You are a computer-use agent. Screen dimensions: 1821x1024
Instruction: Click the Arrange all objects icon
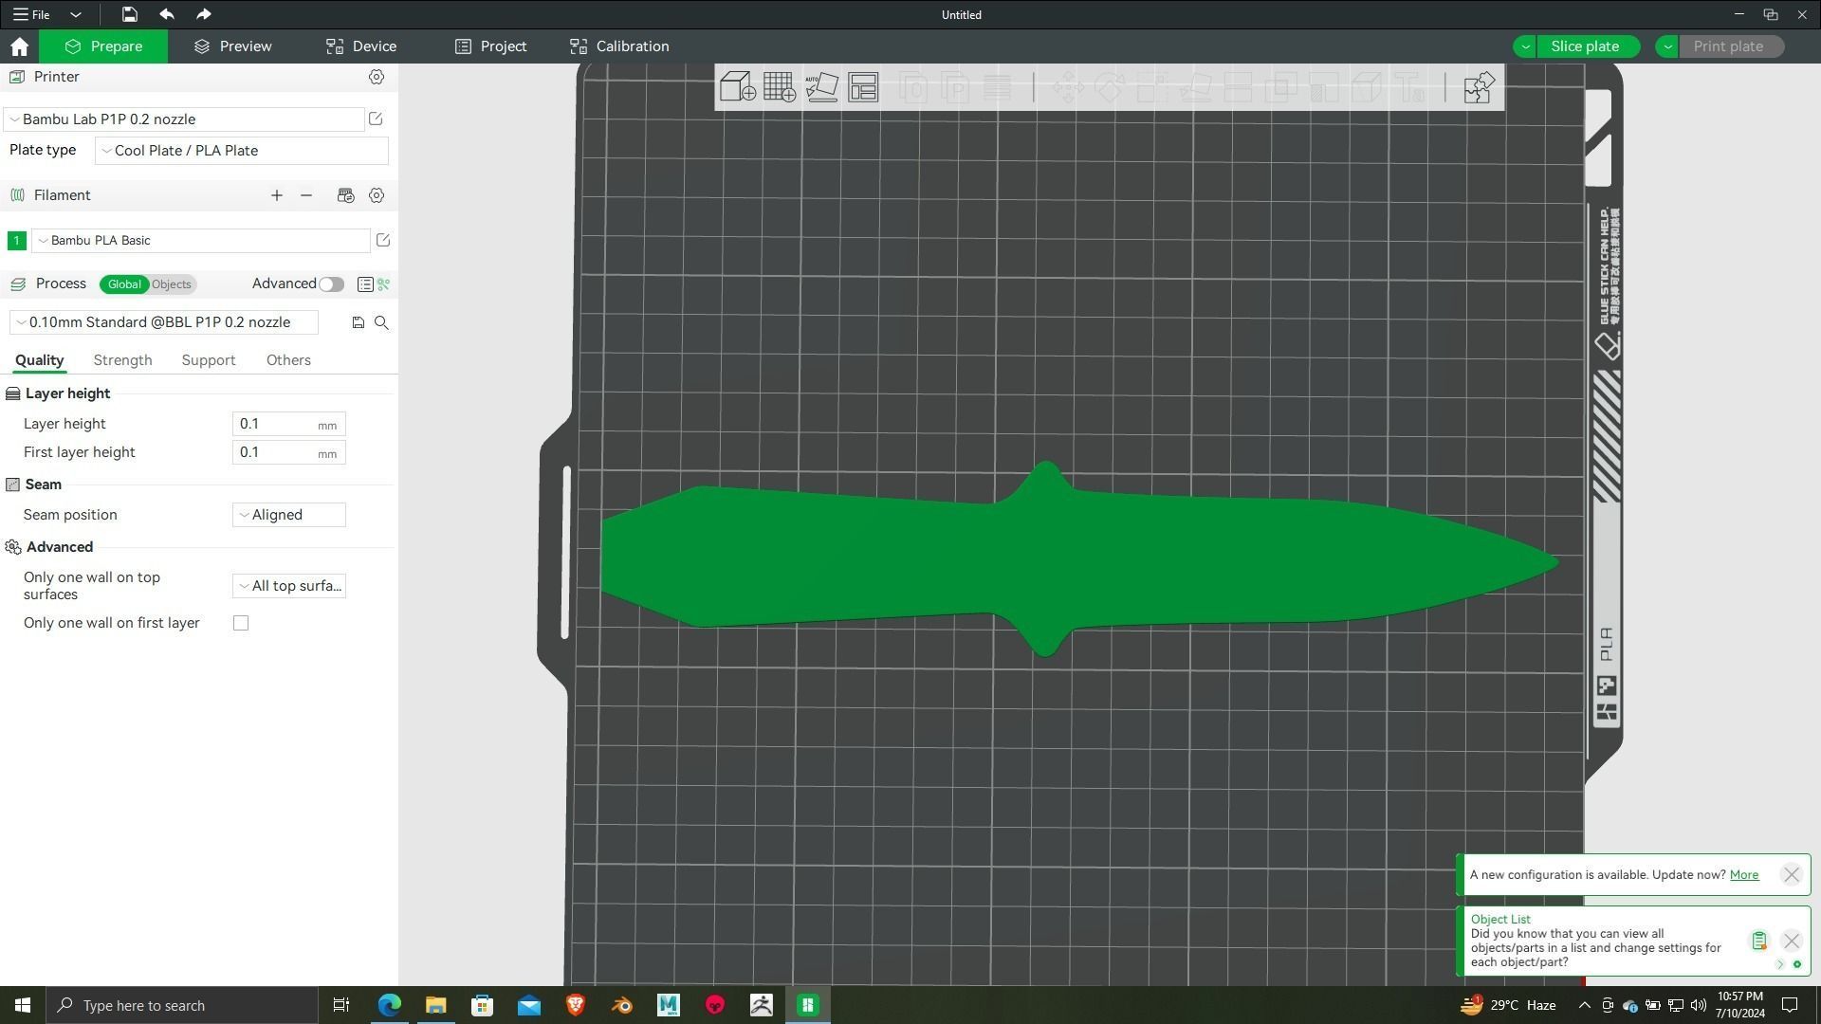point(863,87)
